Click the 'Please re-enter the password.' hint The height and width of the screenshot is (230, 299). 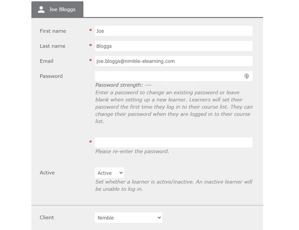point(132,151)
